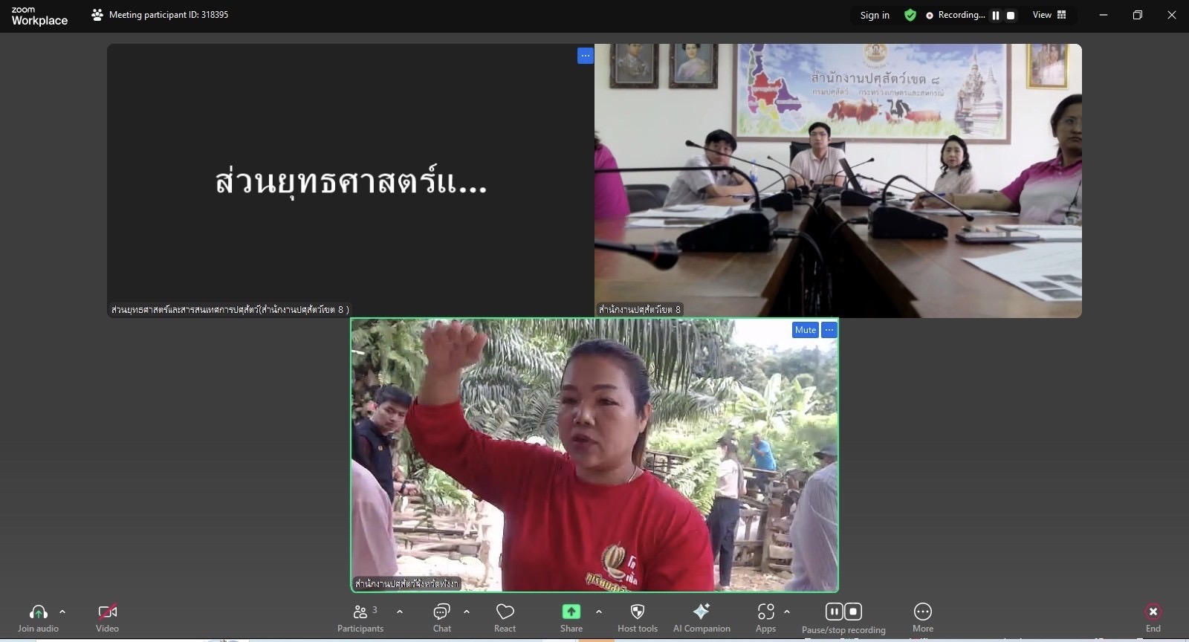Expand the Share options chevron
Screen dimensions: 1189x642
[599, 612]
